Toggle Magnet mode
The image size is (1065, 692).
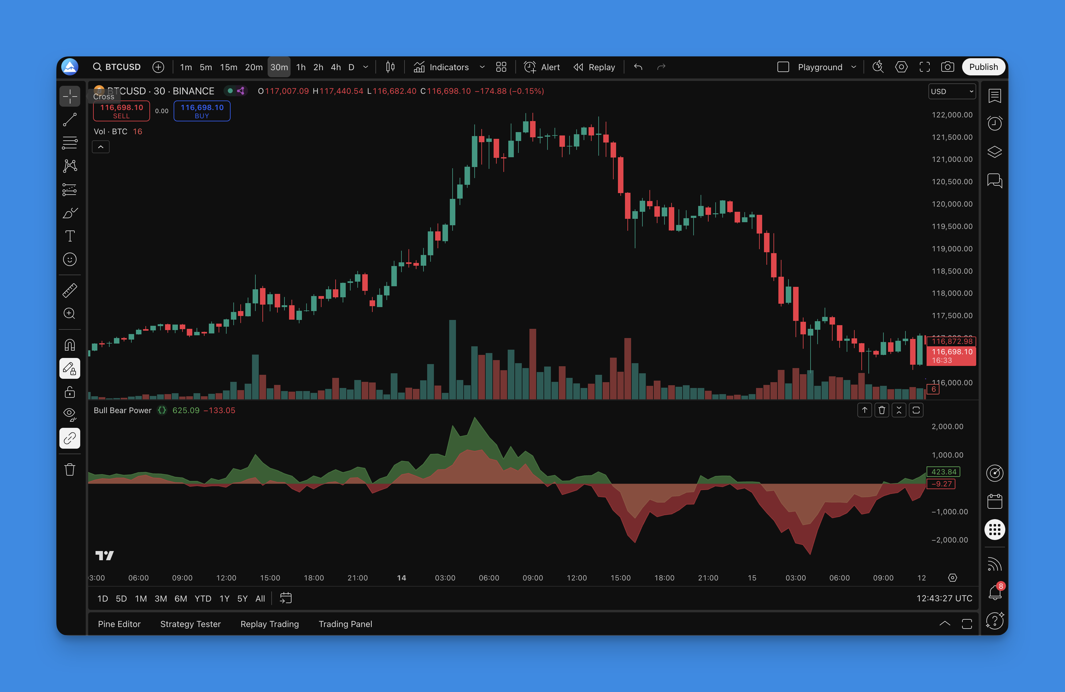pyautogui.click(x=70, y=345)
